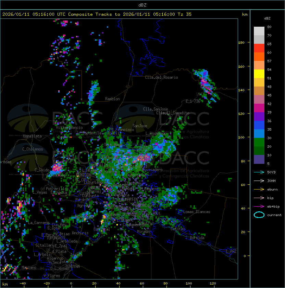Click the magenta eb+bip arrow icon
This screenshot has height=288, width=285.
pyautogui.click(x=259, y=207)
